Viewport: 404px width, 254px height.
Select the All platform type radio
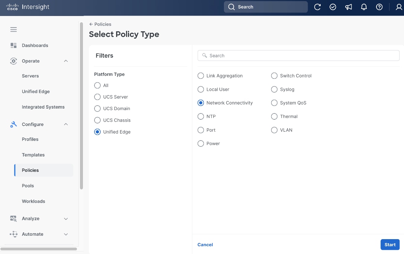pyautogui.click(x=97, y=85)
